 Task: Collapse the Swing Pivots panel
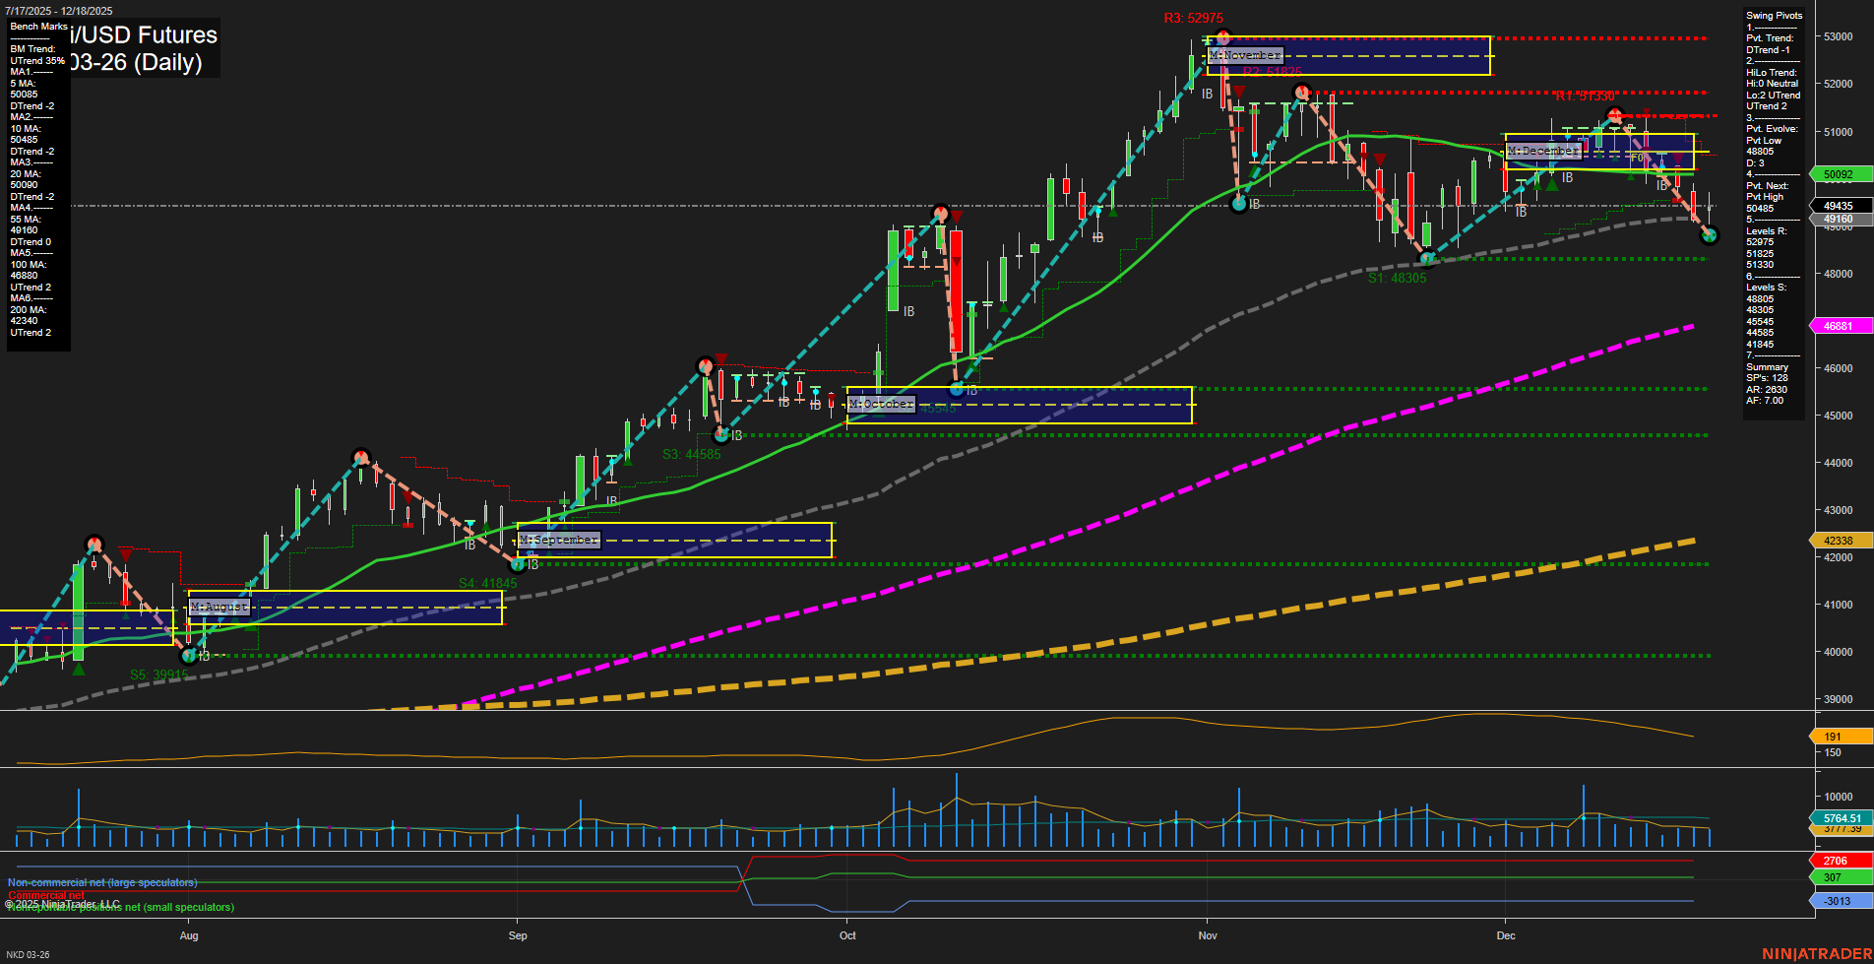pos(1774,15)
